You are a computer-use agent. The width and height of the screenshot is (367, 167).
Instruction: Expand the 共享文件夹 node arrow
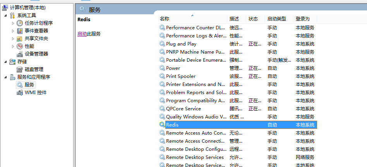(13, 39)
